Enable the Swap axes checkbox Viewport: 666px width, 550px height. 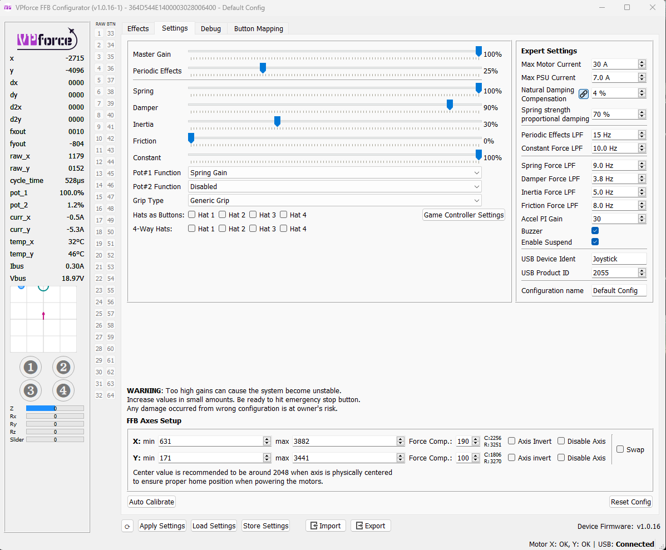(x=620, y=449)
